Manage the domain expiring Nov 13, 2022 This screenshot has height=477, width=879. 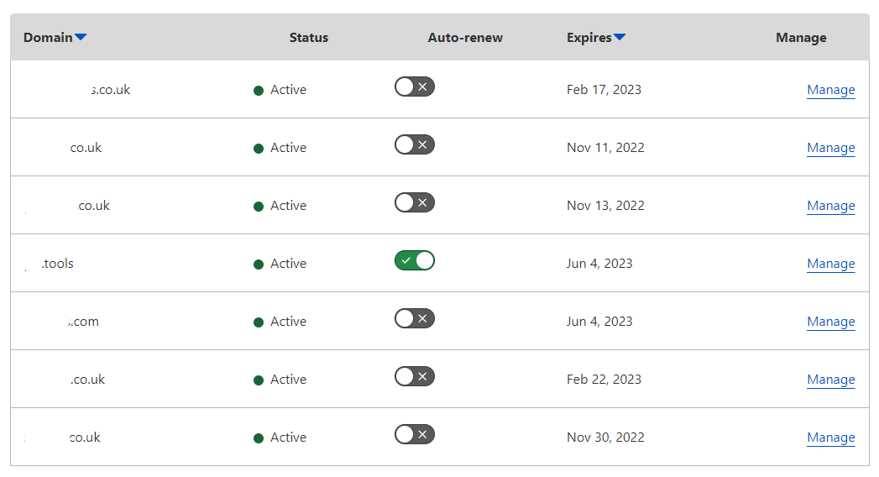click(830, 206)
